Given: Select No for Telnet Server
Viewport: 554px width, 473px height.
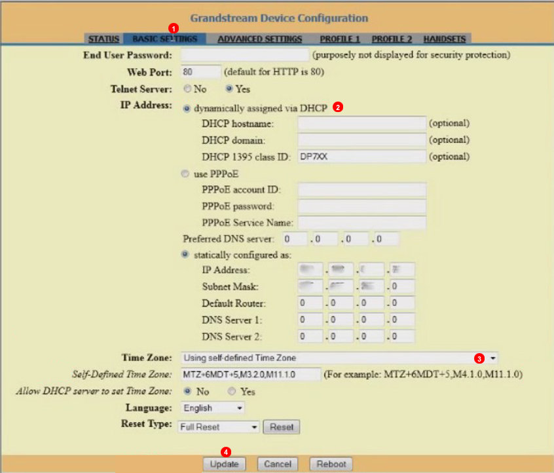Looking at the screenshot, I should pos(187,89).
